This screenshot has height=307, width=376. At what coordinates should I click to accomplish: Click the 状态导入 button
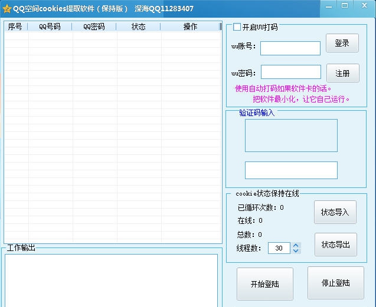tap(335, 212)
